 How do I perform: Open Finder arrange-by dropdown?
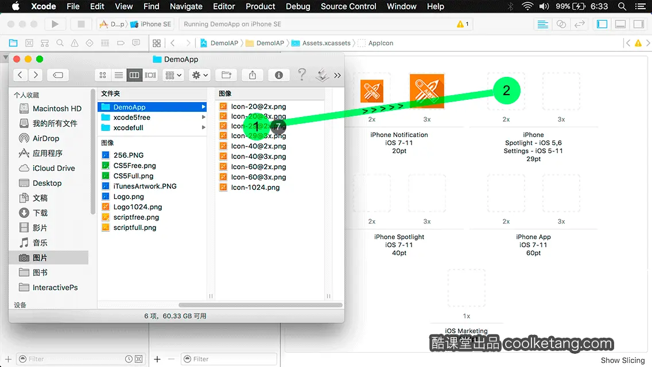click(x=173, y=75)
